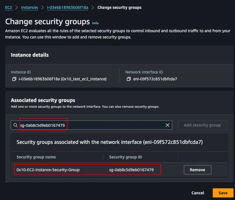Image resolution: width=235 pixels, height=200 pixels.
Task: Remove the 0x10-EC2-Instance-Security-Group entry
Action: (x=197, y=170)
